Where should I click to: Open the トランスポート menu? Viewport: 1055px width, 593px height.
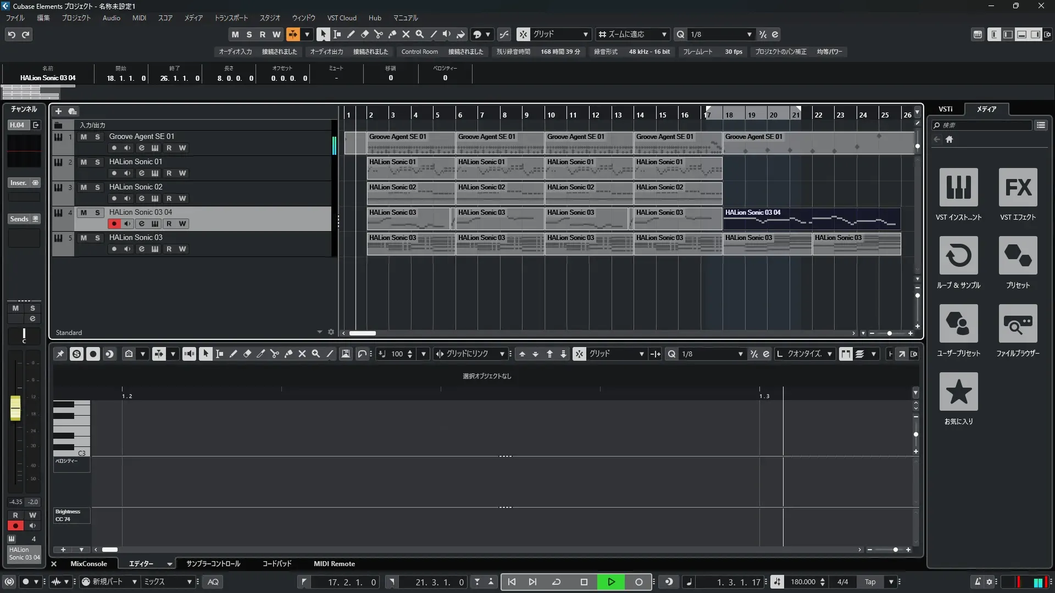click(231, 18)
